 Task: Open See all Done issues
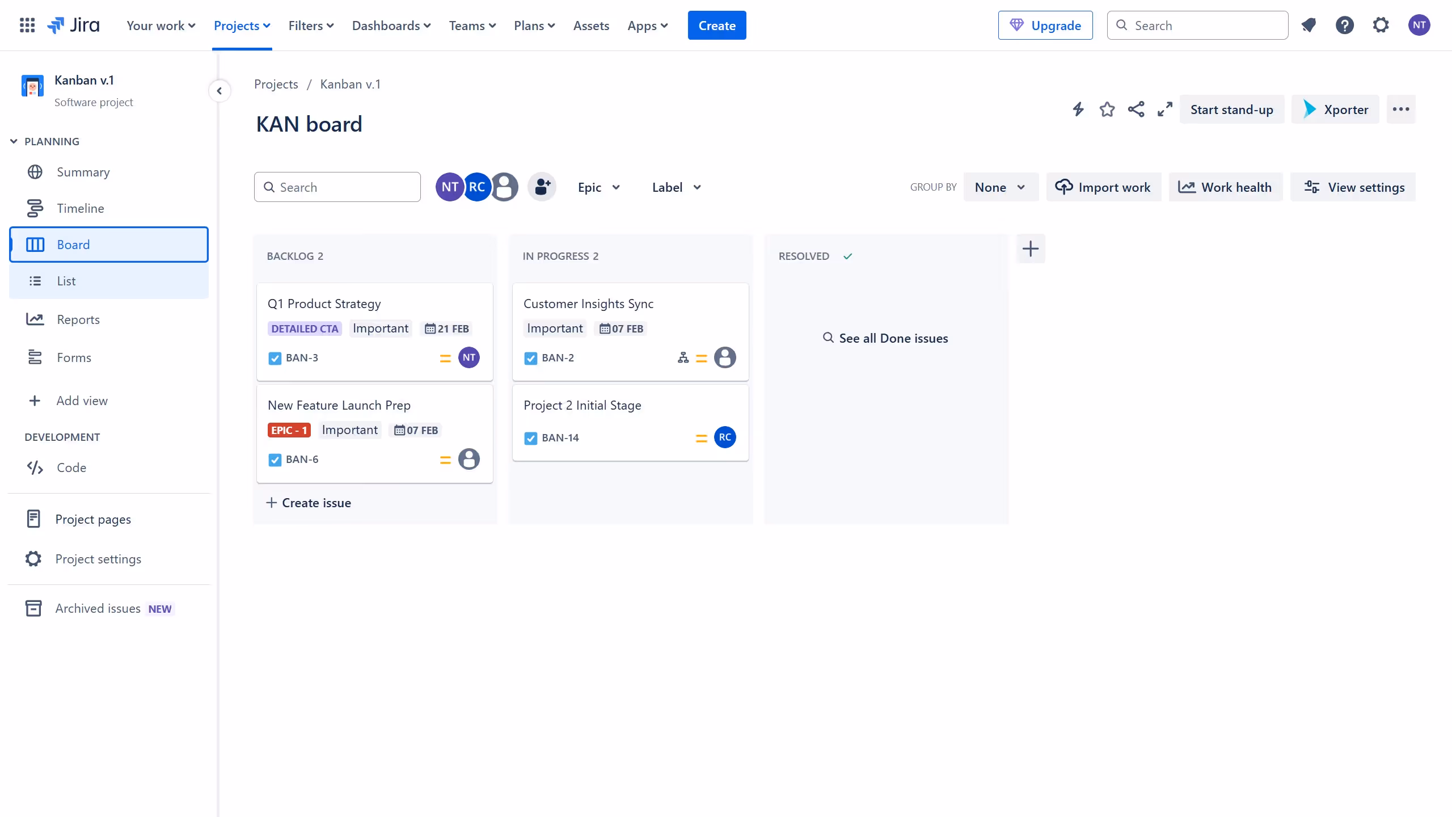(886, 338)
